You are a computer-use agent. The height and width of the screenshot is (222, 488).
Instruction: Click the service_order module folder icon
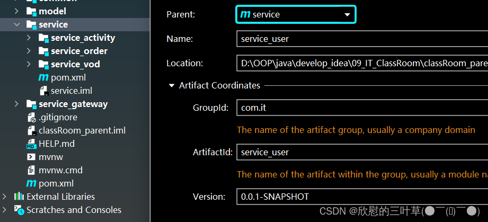43,51
